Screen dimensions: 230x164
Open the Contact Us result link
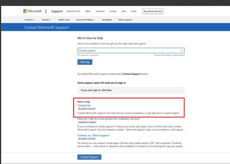(84, 105)
